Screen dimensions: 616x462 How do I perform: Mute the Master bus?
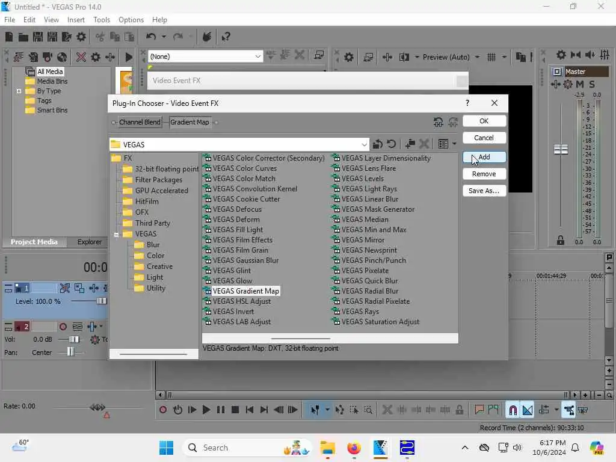[x=579, y=84]
